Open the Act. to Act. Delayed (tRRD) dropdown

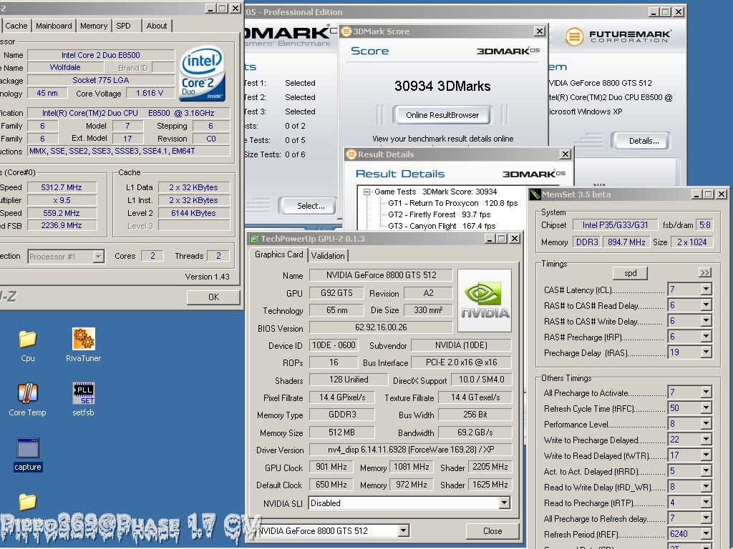point(706,471)
